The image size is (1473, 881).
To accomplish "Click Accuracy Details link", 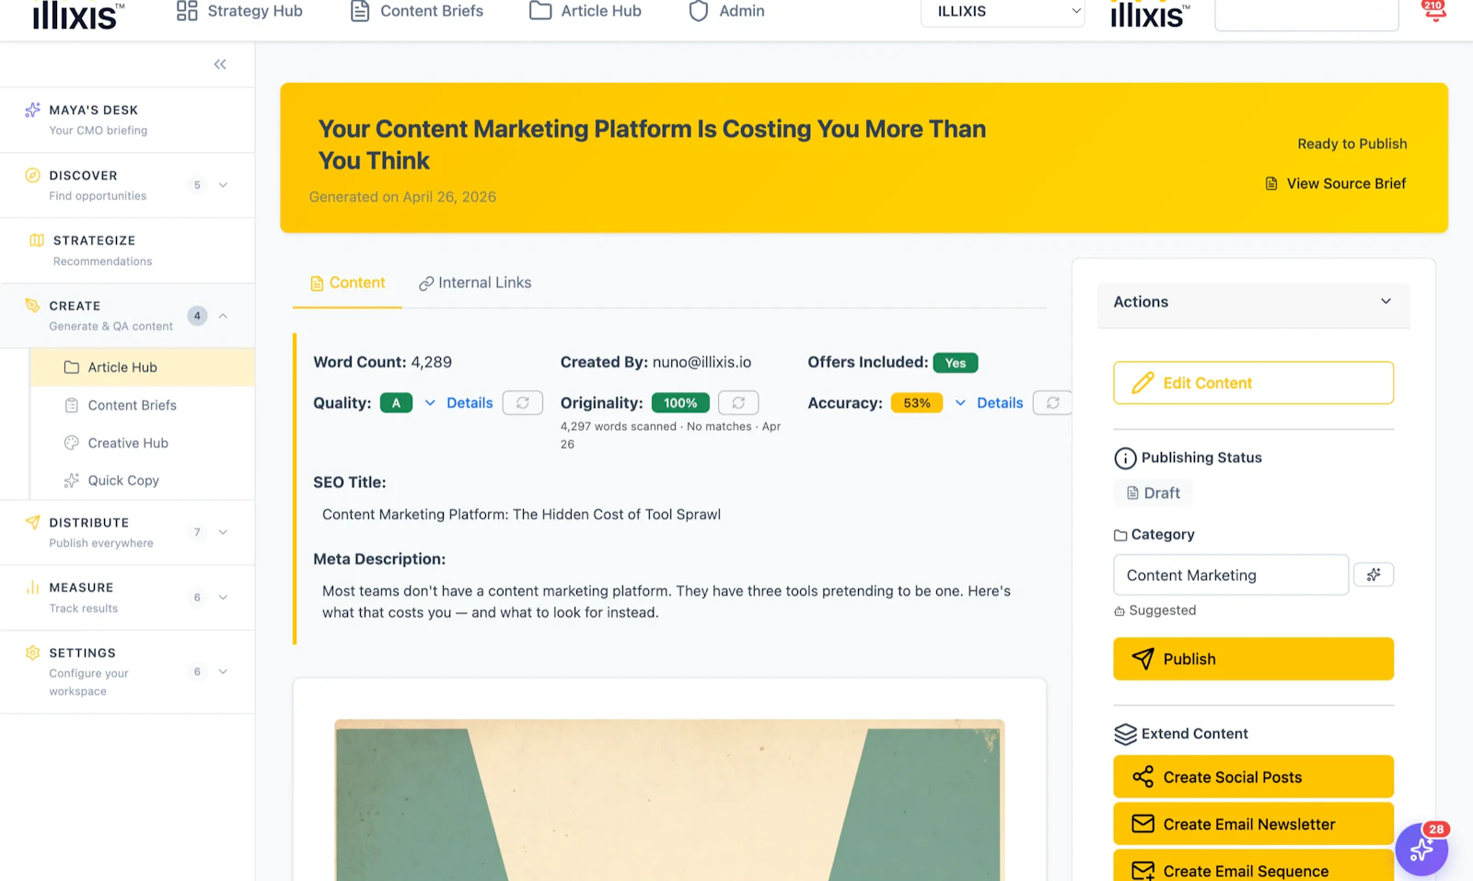I will click(1000, 403).
